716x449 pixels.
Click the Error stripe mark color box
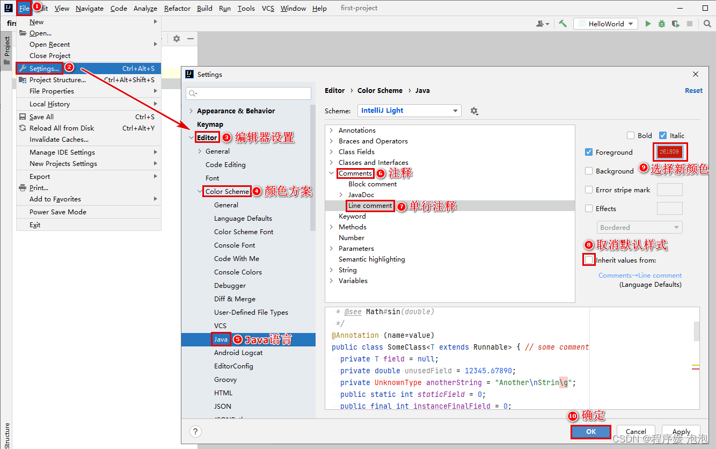pos(669,190)
